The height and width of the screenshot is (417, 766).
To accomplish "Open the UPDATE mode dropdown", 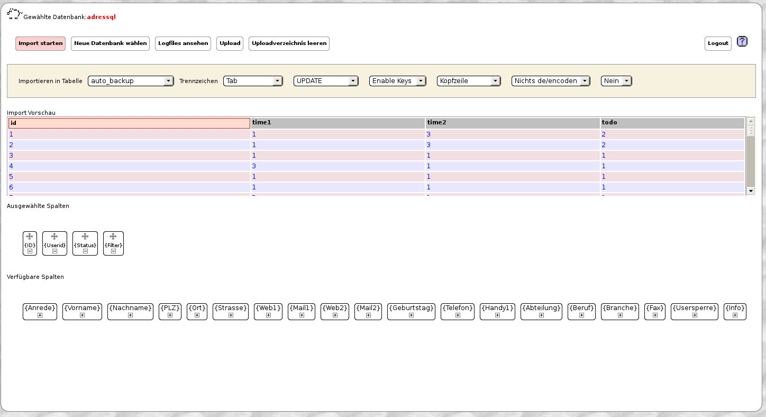I will pos(326,81).
